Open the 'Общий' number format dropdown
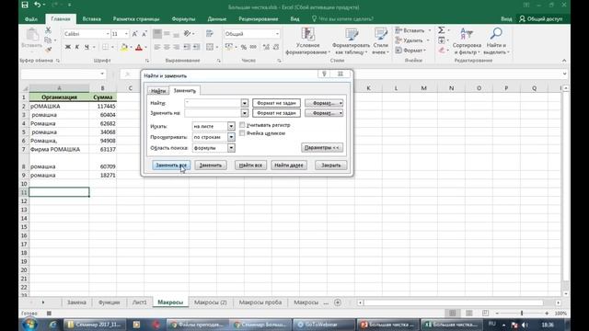This screenshot has width=589, height=331. (277, 34)
